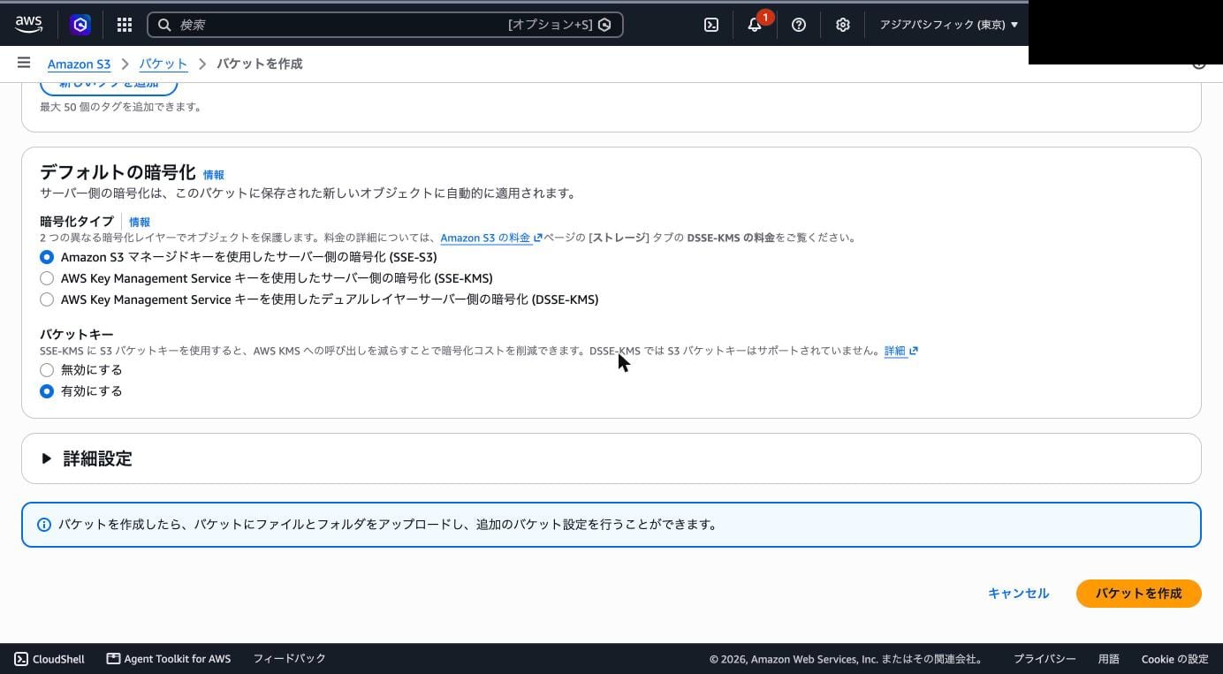Click バケットを作成 breadcrumb text

point(260,64)
